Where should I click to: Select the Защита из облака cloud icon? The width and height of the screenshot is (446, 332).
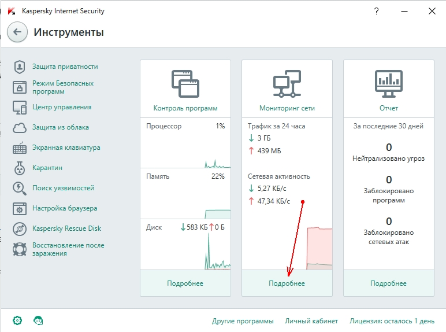(20, 128)
